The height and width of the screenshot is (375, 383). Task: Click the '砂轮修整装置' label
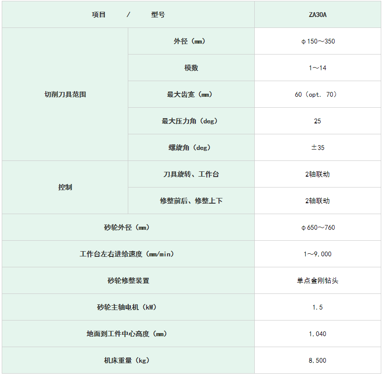pyautogui.click(x=129, y=281)
